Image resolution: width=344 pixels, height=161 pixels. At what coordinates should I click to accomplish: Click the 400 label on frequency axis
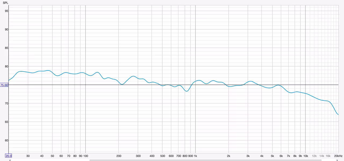(152, 156)
